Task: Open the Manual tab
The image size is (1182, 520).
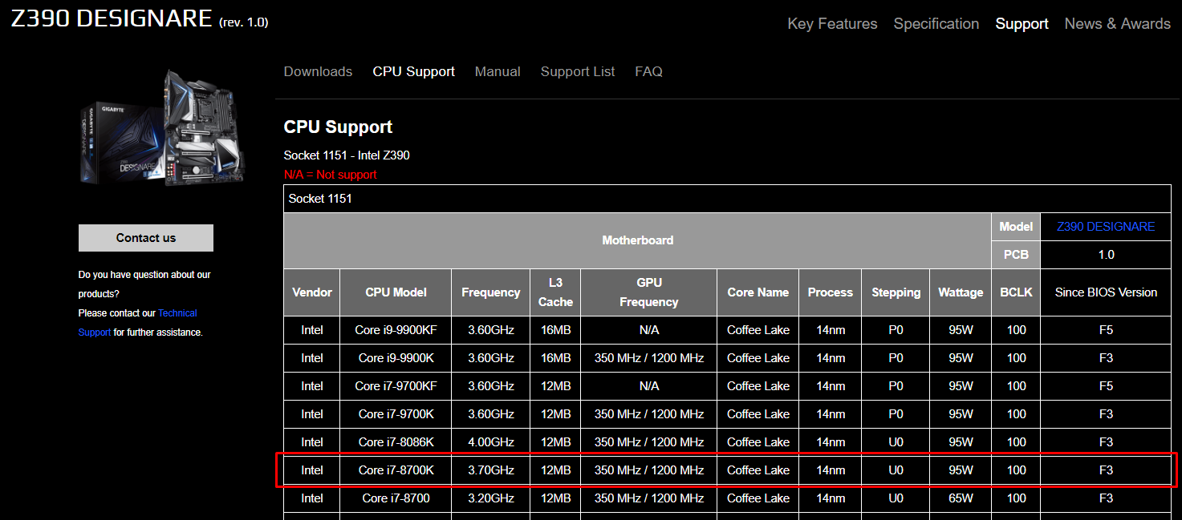Action: tap(498, 71)
